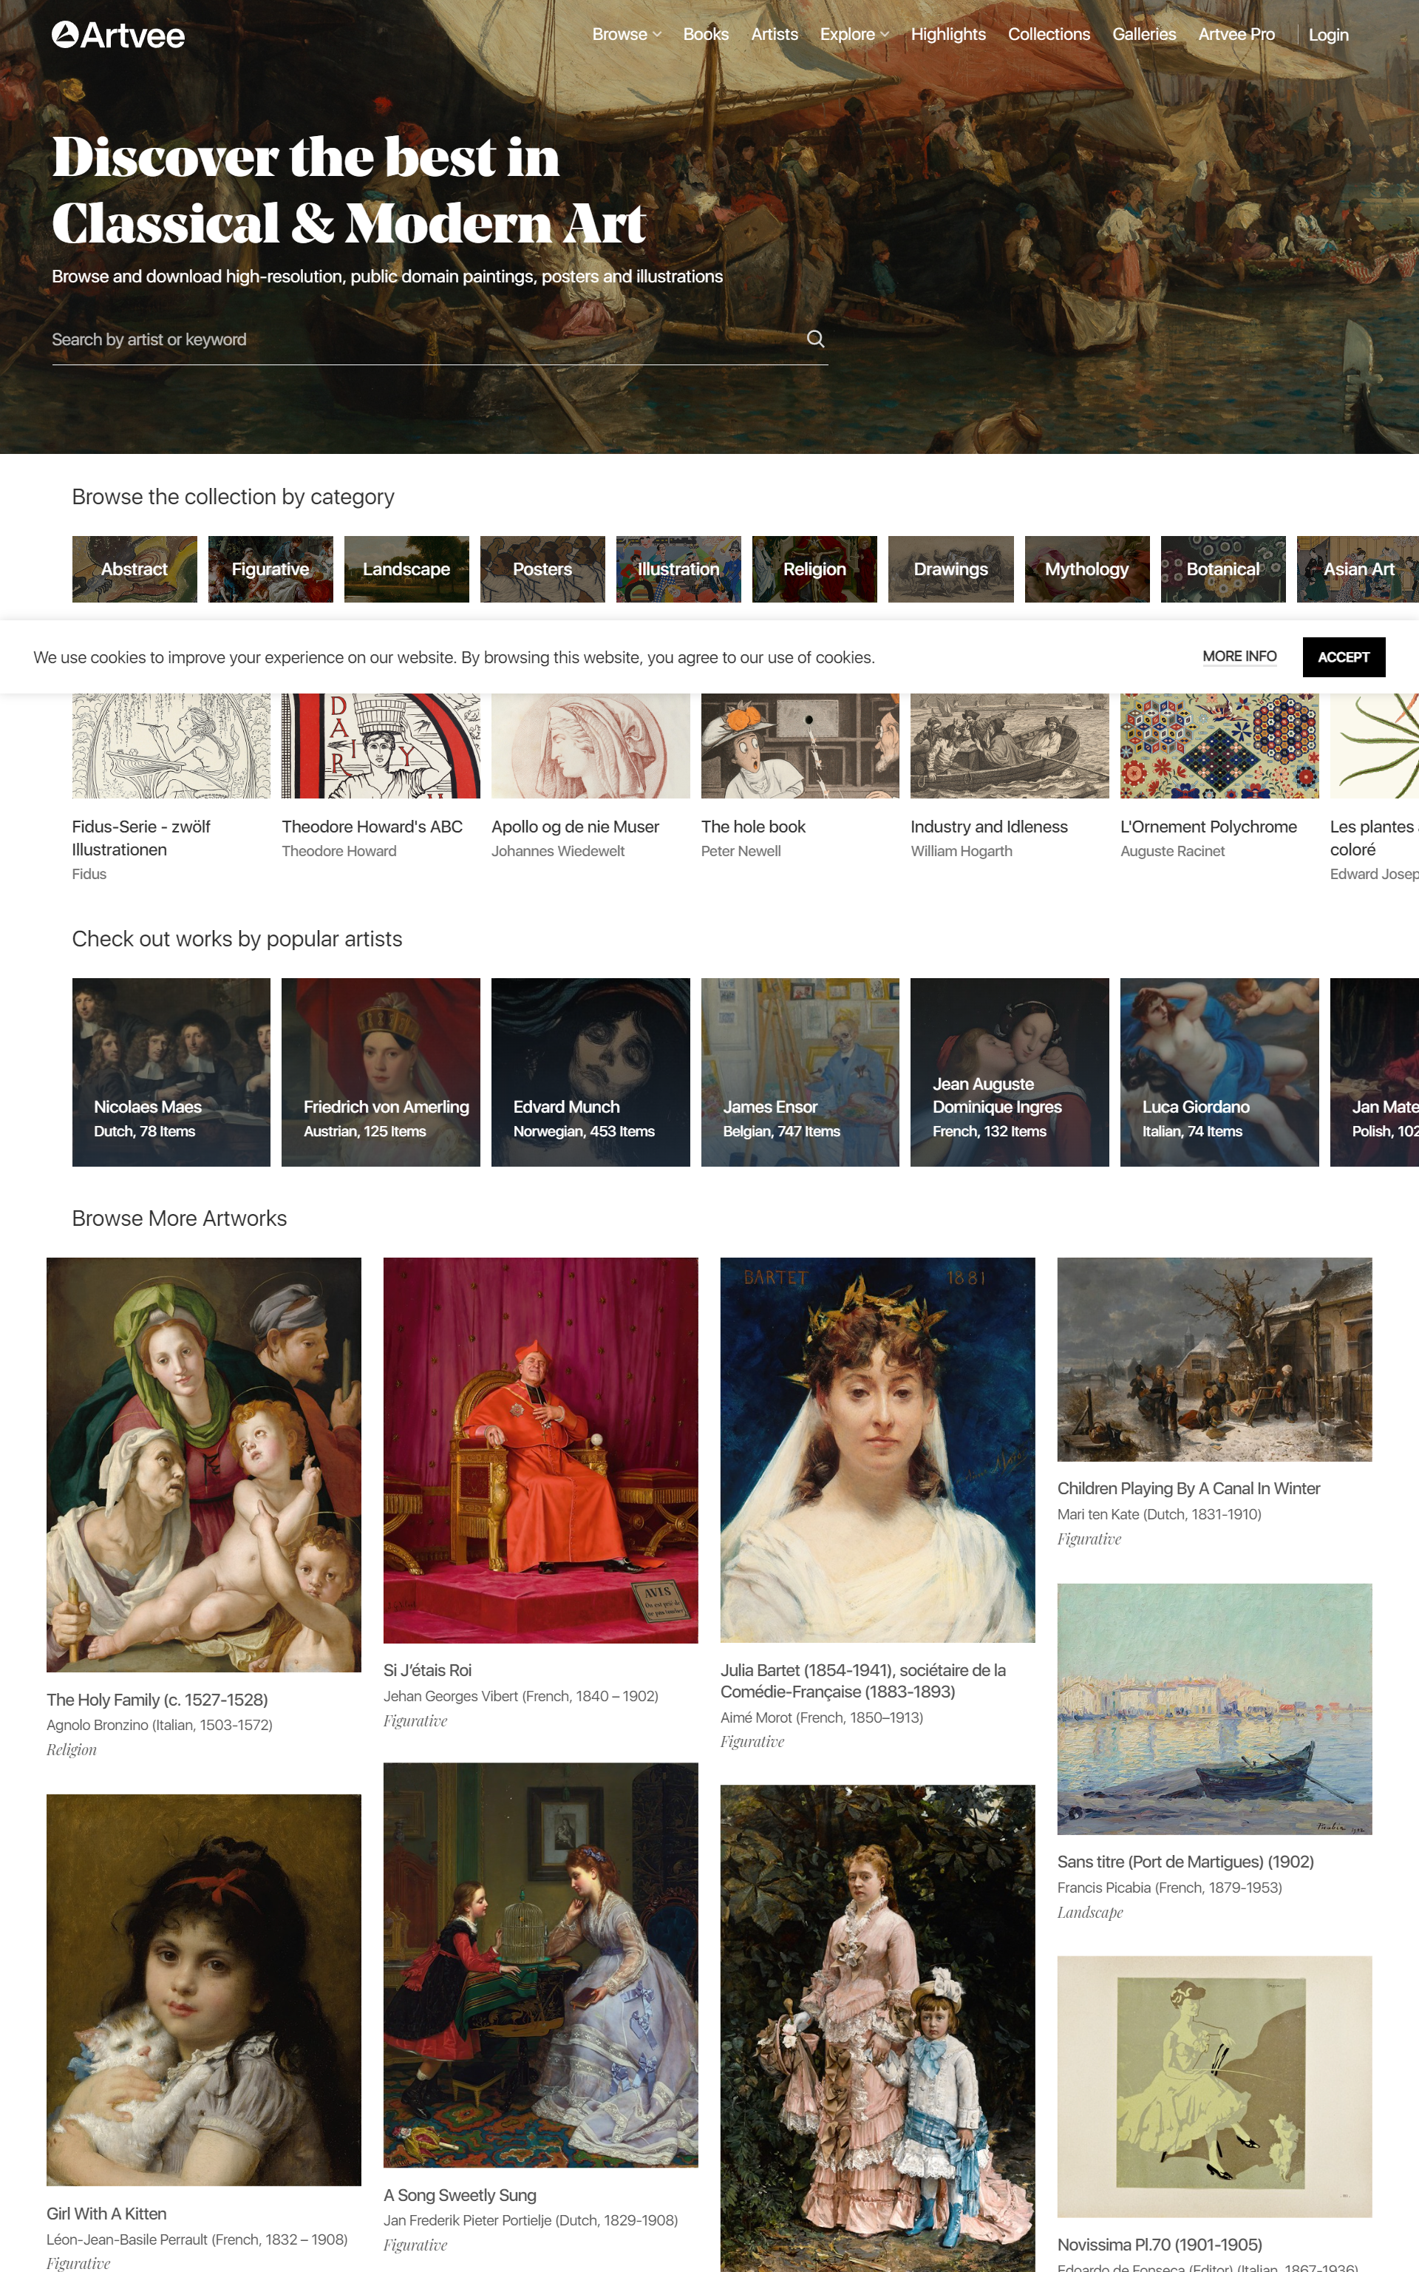Click artist Mari ten Kate link

1159,1514
